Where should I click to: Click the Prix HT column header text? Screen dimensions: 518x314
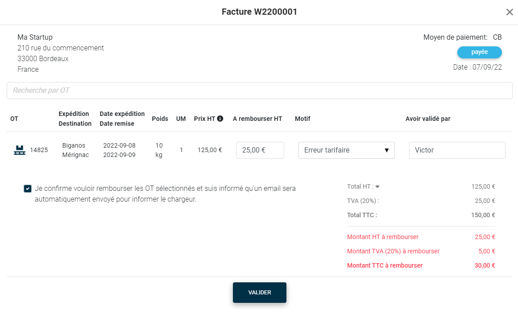pyautogui.click(x=204, y=119)
